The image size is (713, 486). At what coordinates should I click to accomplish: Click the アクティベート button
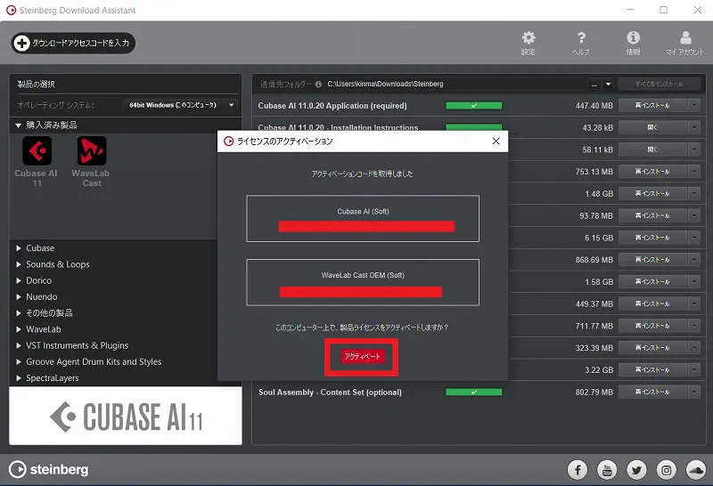(361, 356)
